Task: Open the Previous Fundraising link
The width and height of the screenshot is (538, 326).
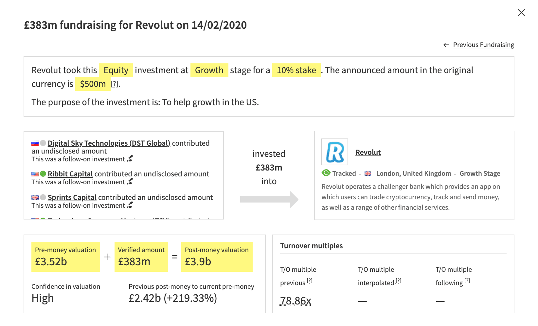Action: (483, 45)
